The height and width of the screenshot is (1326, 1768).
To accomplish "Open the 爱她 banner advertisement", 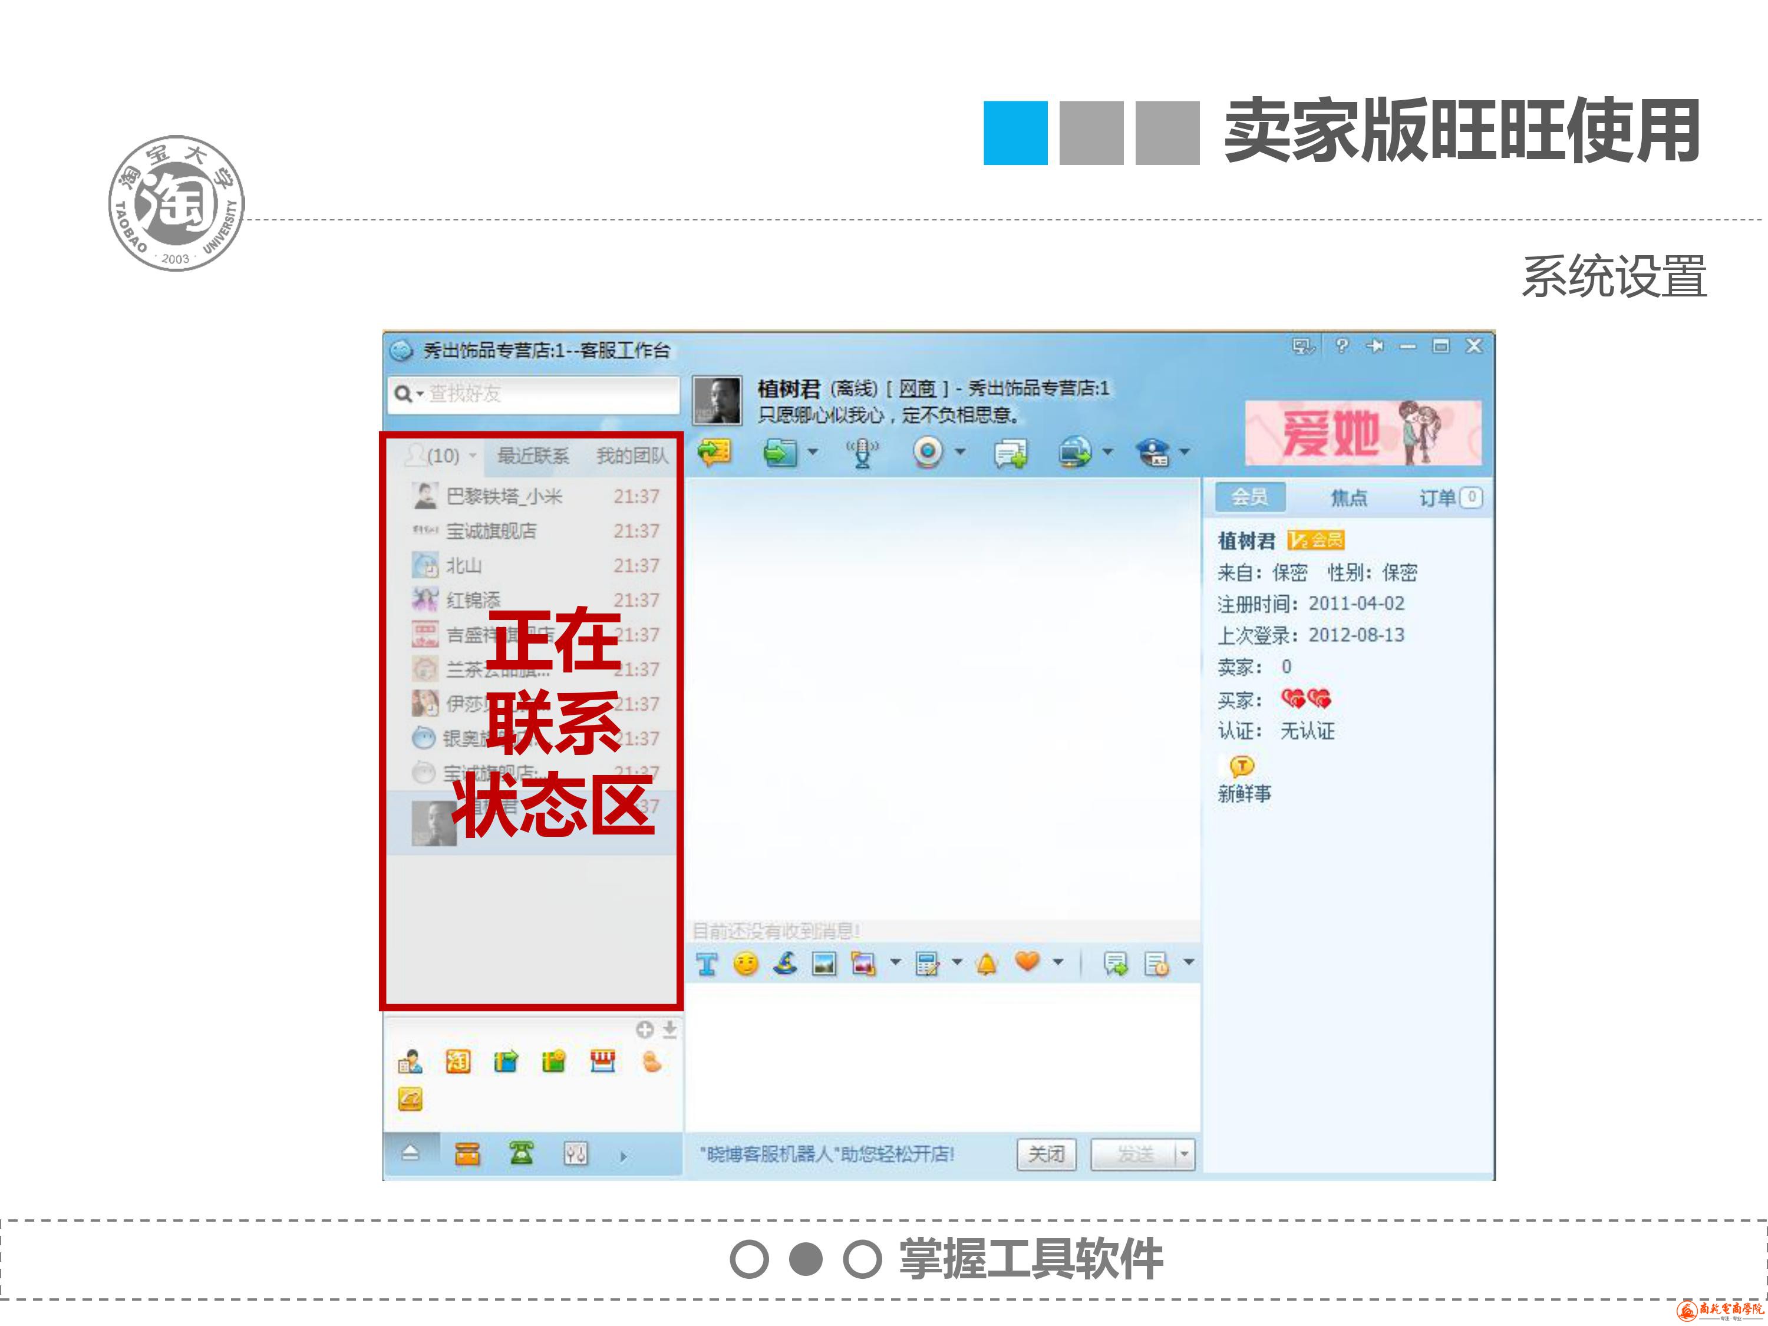I will pos(1363,433).
